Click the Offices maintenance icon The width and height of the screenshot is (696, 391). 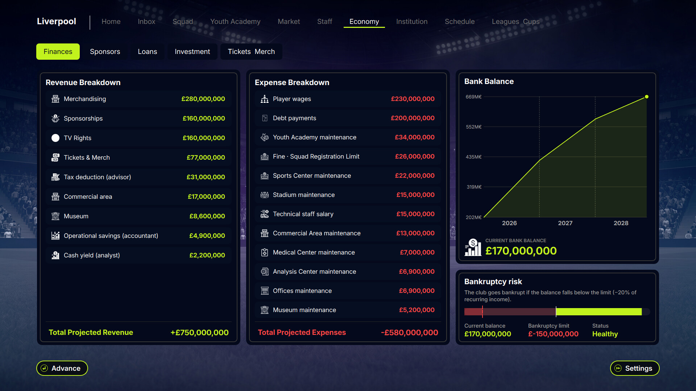(265, 291)
